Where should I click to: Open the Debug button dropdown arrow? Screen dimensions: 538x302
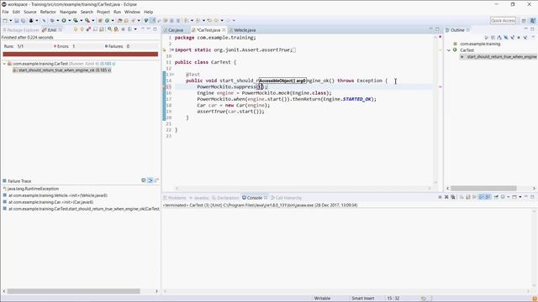(57, 20)
